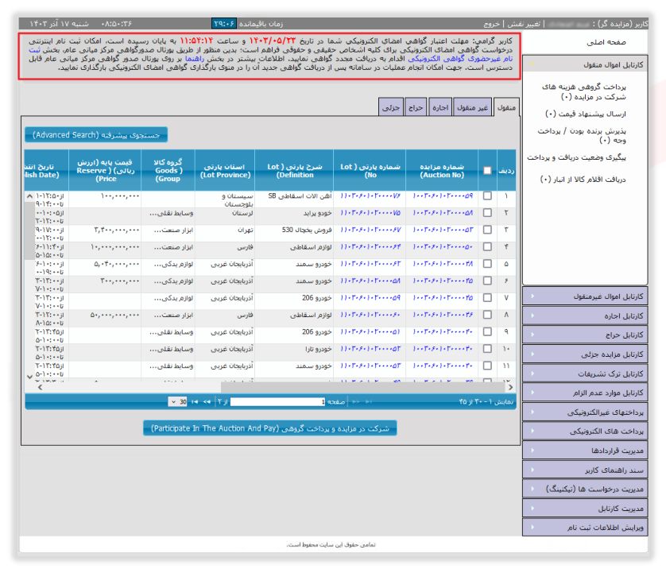Open the auction number link in row ۱
Image resolution: width=666 pixels, height=573 pixels.
tap(443, 196)
